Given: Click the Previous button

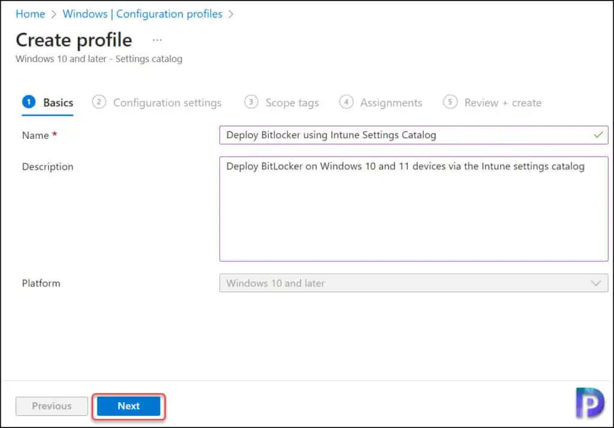Looking at the screenshot, I should 52,406.
